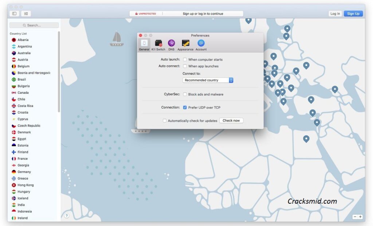The image size is (373, 226).
Task: Click the Sign Up button
Action: [353, 13]
